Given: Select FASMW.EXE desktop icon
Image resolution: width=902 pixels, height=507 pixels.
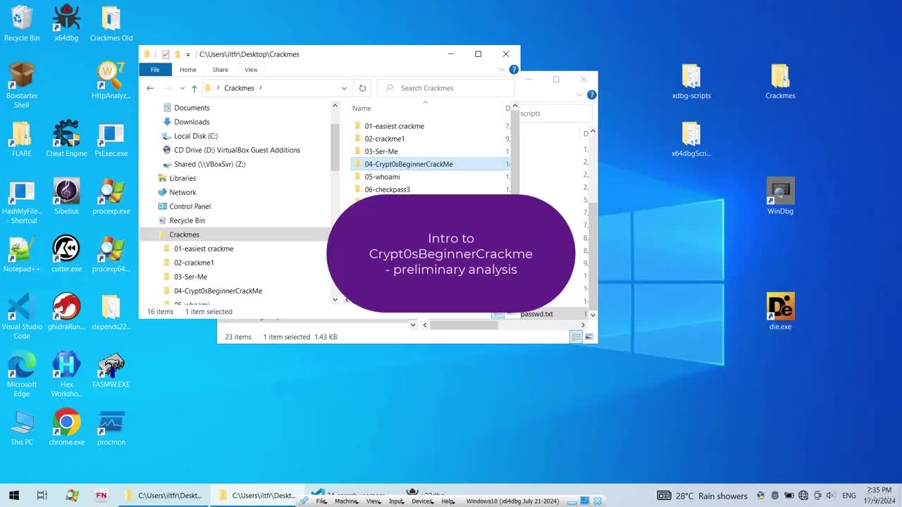Looking at the screenshot, I should pyautogui.click(x=111, y=370).
